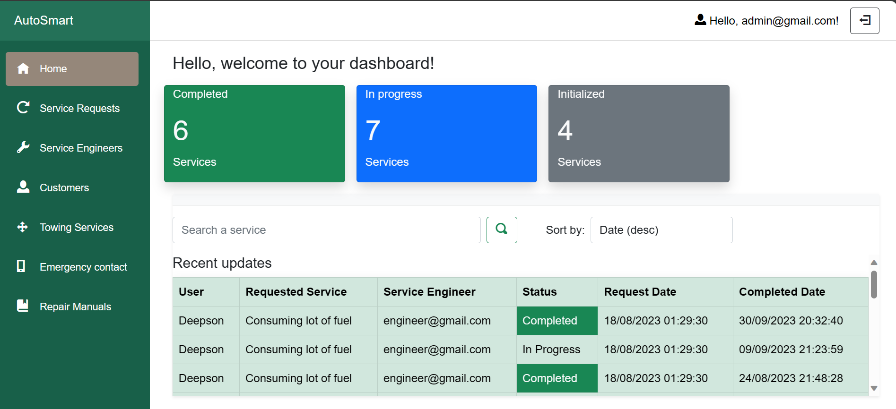The image size is (896, 409).
Task: Click the User column header
Action: coord(206,292)
